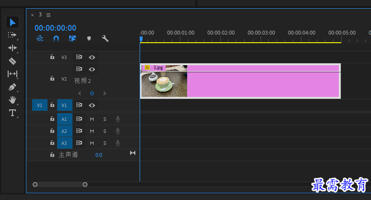The image size is (371, 200).
Task: Toggle track lock on V1
Action: (x=52, y=105)
